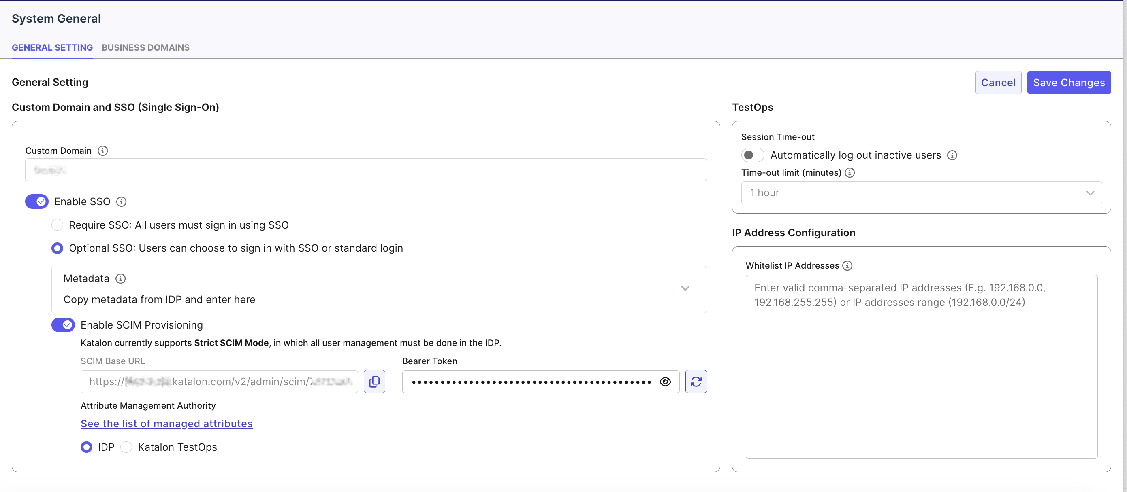Disable the Enable SSO toggle
1127x492 pixels.
pos(37,201)
